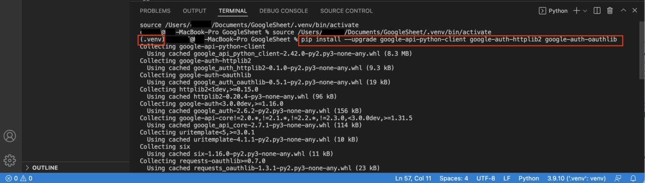Kill the terminal using the trash icon
645x183 pixels.
(x=610, y=11)
